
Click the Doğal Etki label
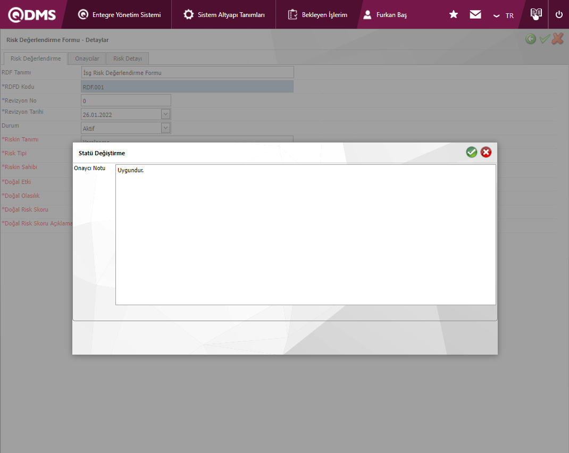coord(16,182)
